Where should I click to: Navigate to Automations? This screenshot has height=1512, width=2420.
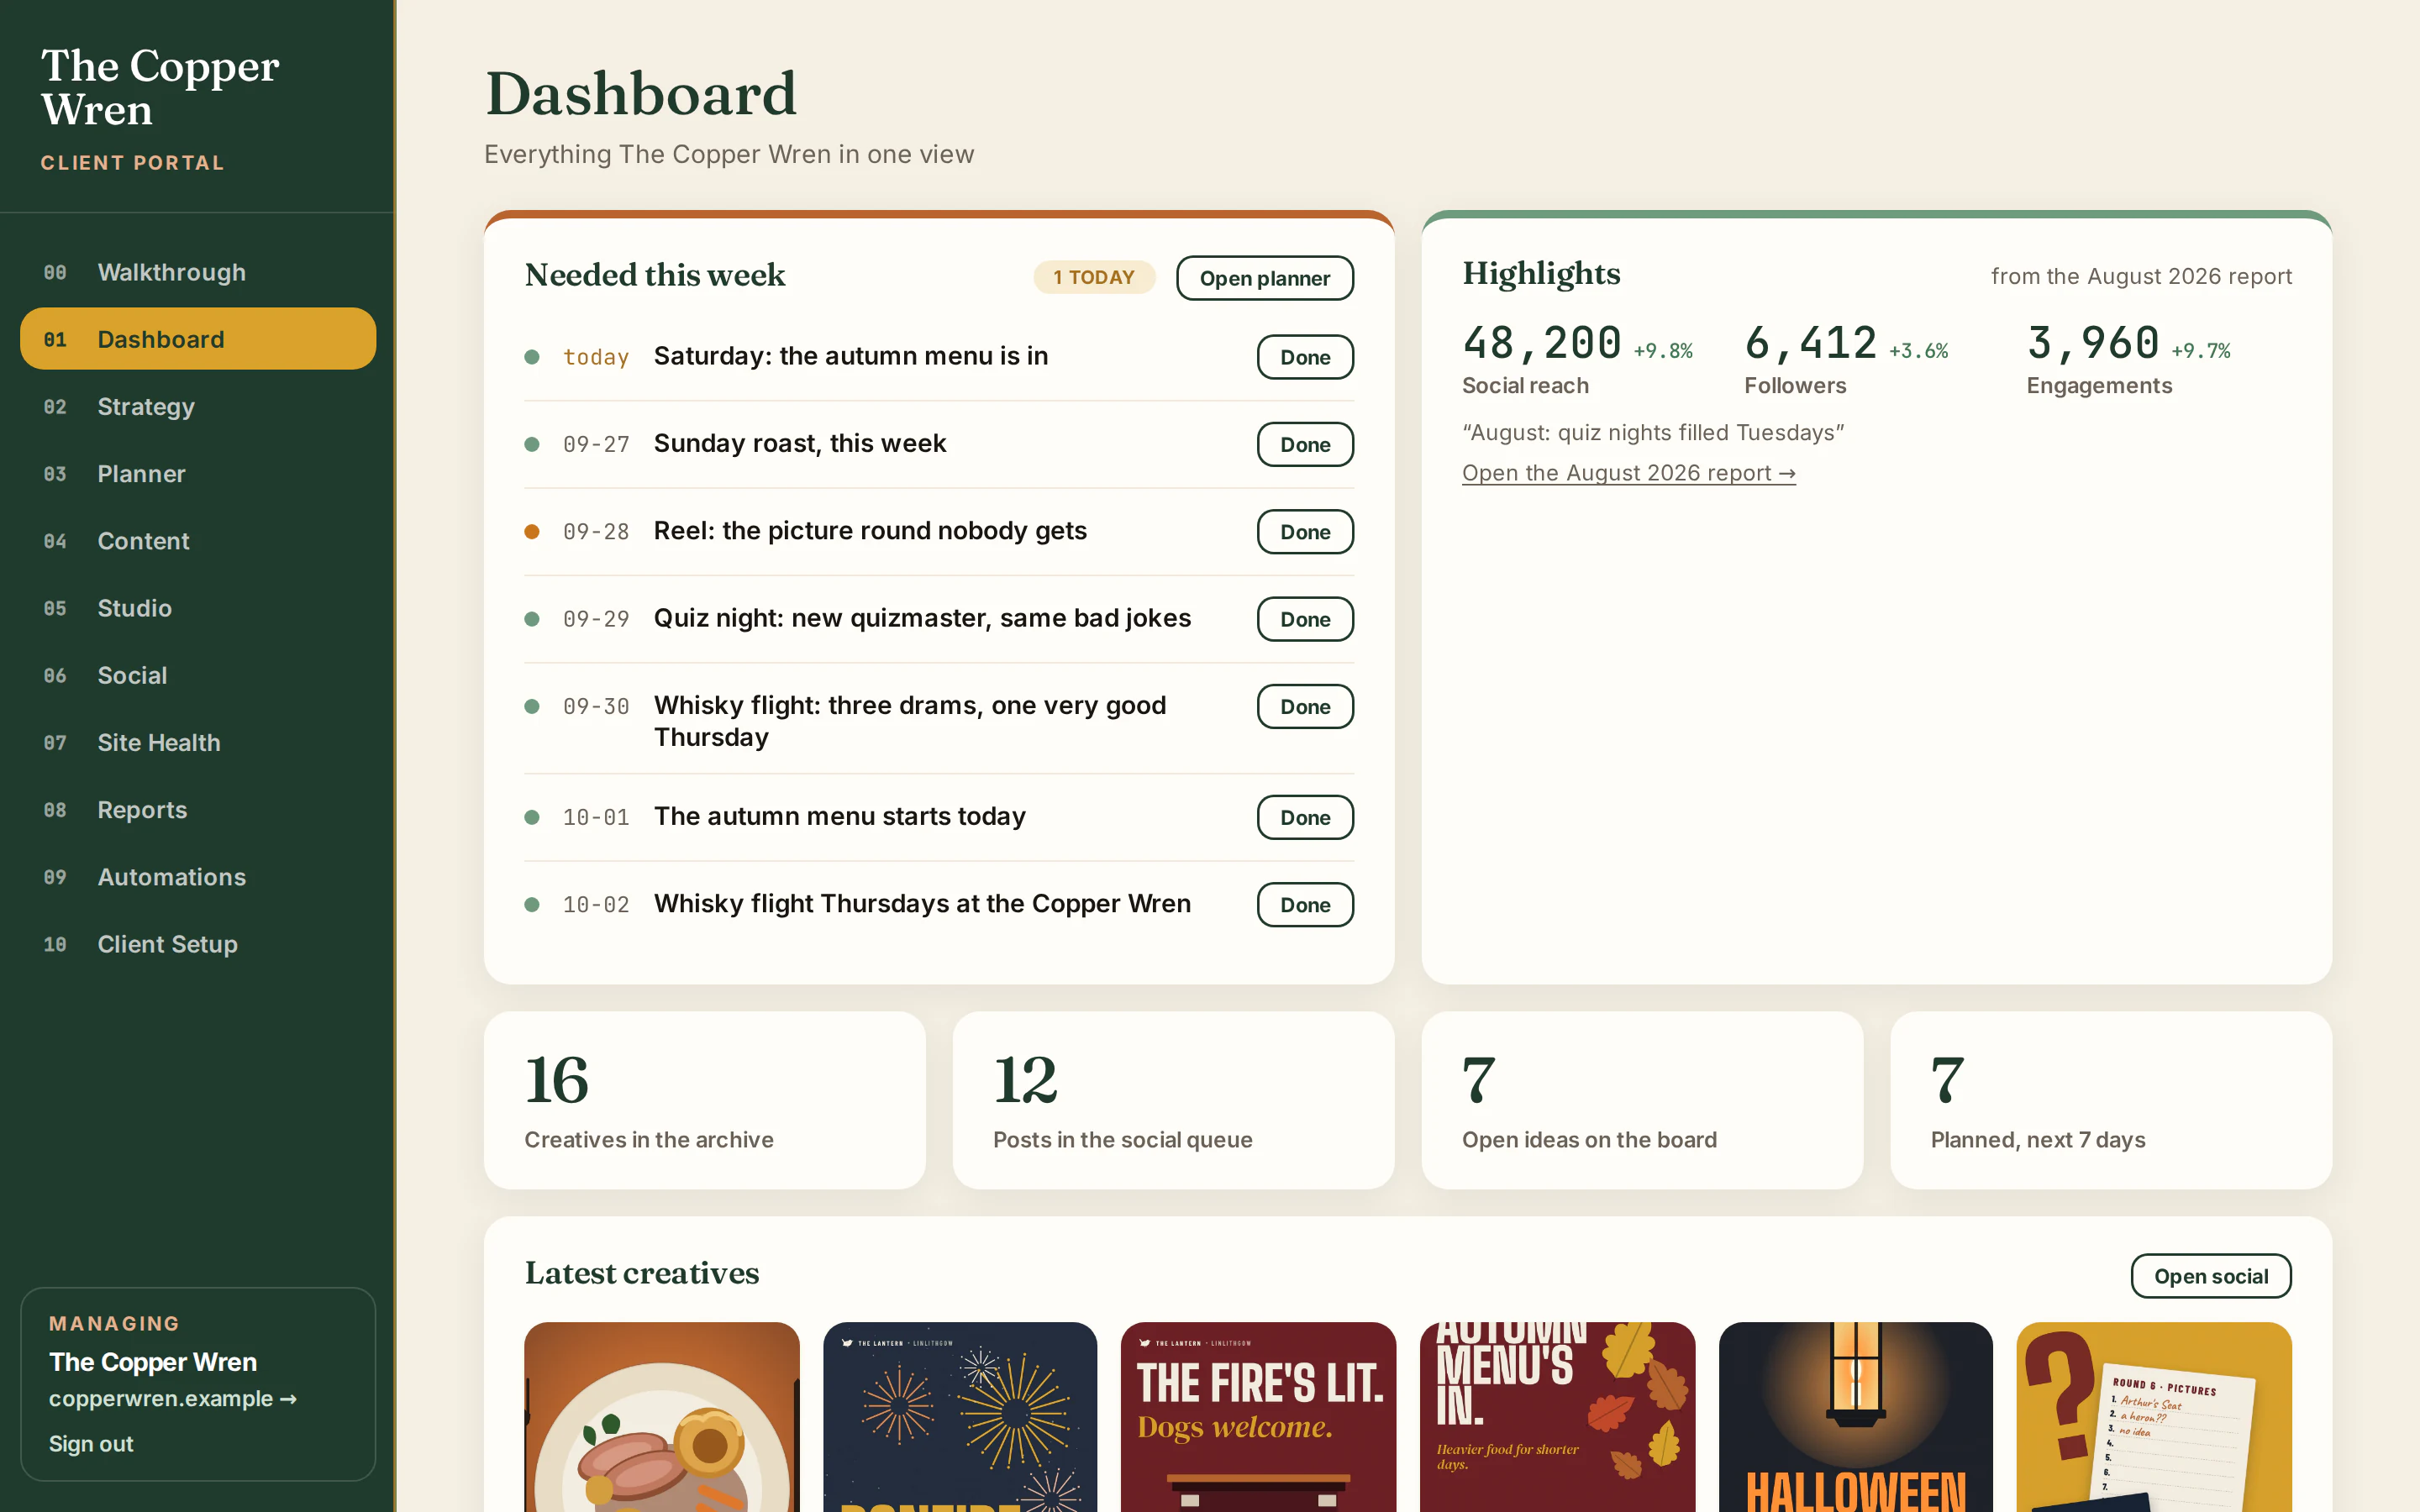[198, 876]
